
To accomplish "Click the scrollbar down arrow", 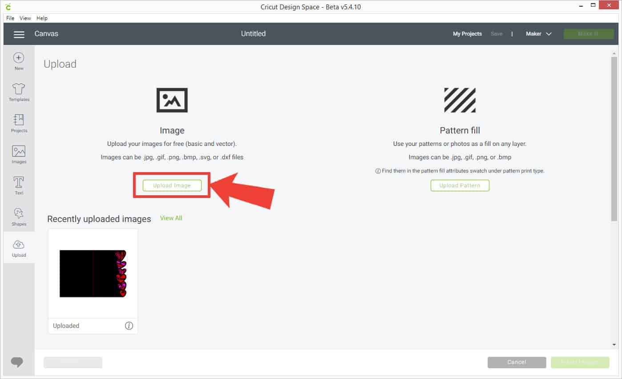I will click(x=614, y=345).
